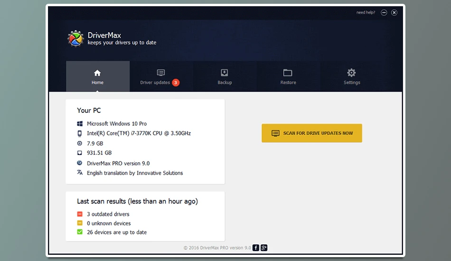Screen dimensions: 451x261
Task: Open the Home tab
Action: (98, 76)
